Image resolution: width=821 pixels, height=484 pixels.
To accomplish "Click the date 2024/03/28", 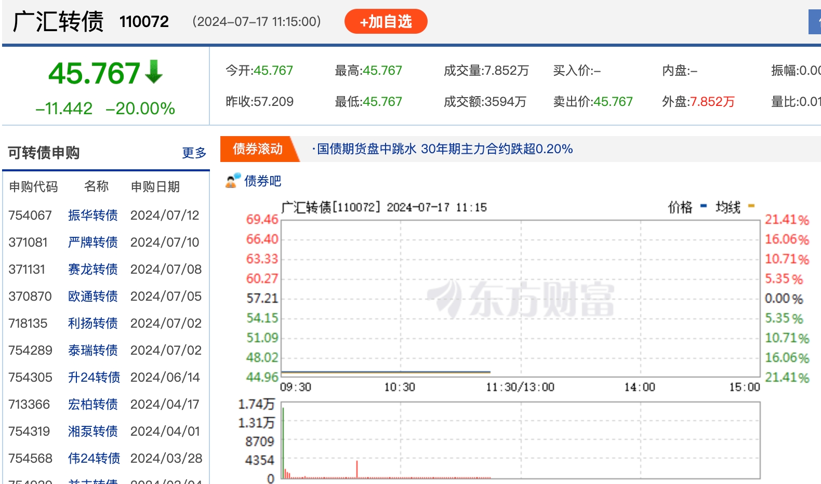I will pos(166,458).
